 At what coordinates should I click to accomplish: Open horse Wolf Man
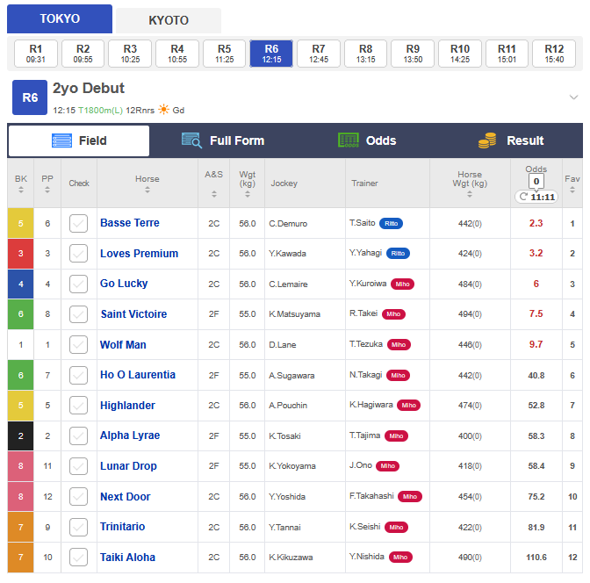point(123,344)
